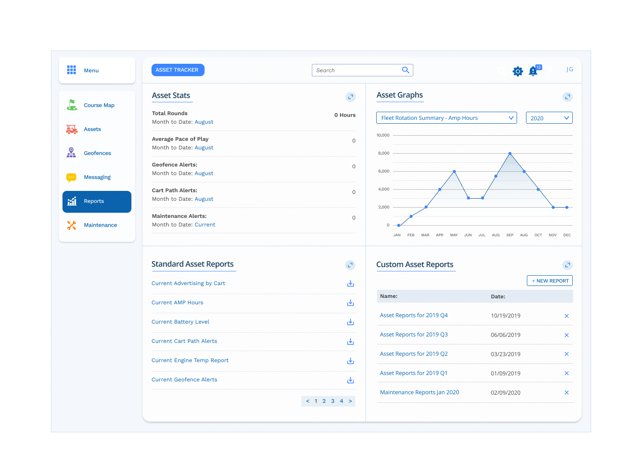Expand the Asset Graphs panel

pyautogui.click(x=567, y=97)
